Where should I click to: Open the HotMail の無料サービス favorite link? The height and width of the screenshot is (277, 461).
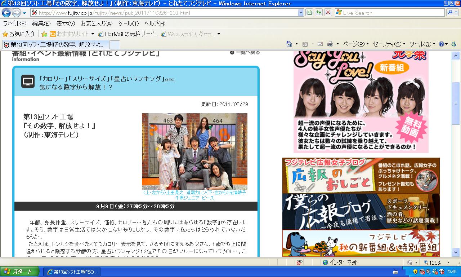coord(128,34)
